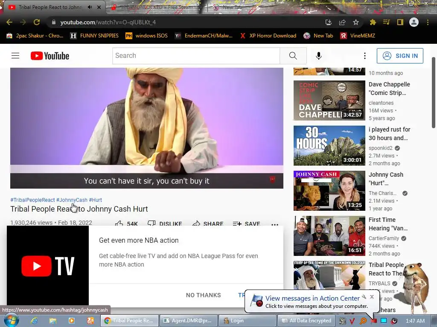This screenshot has width=437, height=327.
Task: Close the Action Center balloon notification
Action: point(372,297)
